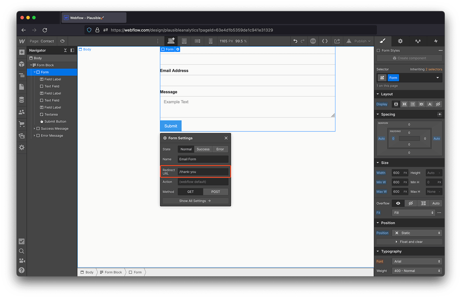Open the Assets panel
This screenshot has height=298, width=461.
point(22,136)
